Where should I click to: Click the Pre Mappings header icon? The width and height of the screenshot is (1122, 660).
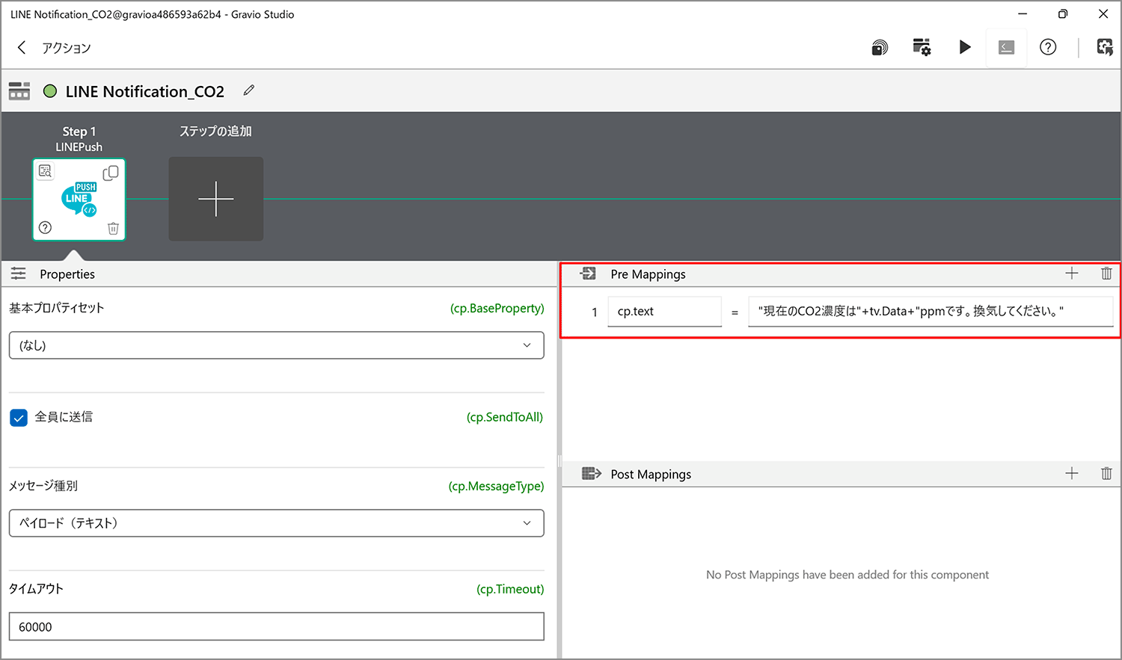[589, 274]
